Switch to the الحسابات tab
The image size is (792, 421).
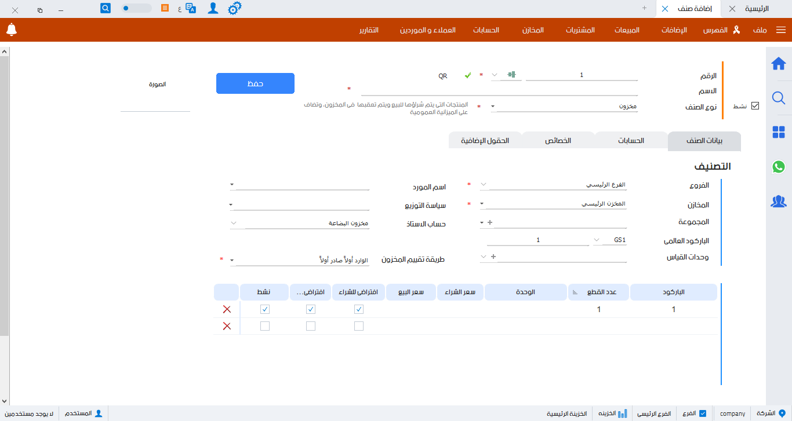[630, 140]
